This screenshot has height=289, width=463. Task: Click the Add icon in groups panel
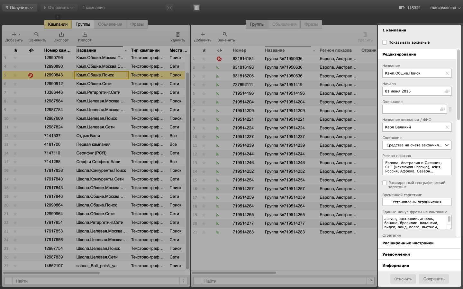[x=203, y=34]
